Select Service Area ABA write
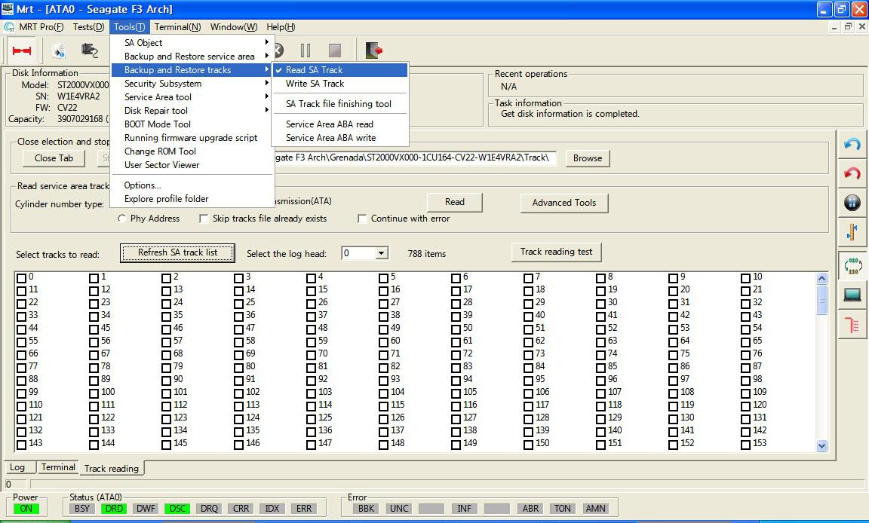This screenshot has height=523, width=869. [340, 138]
